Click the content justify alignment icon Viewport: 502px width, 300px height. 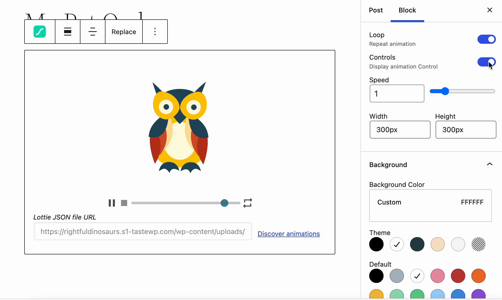[x=92, y=32]
